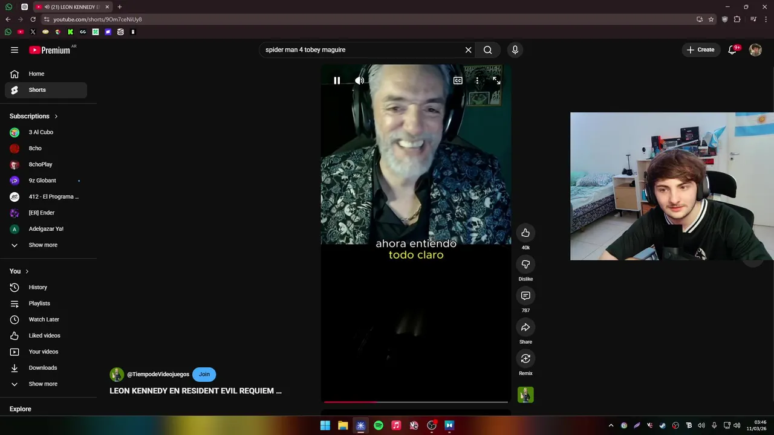This screenshot has height=435, width=774.
Task: Show hidden system tray icons
Action: (611, 425)
